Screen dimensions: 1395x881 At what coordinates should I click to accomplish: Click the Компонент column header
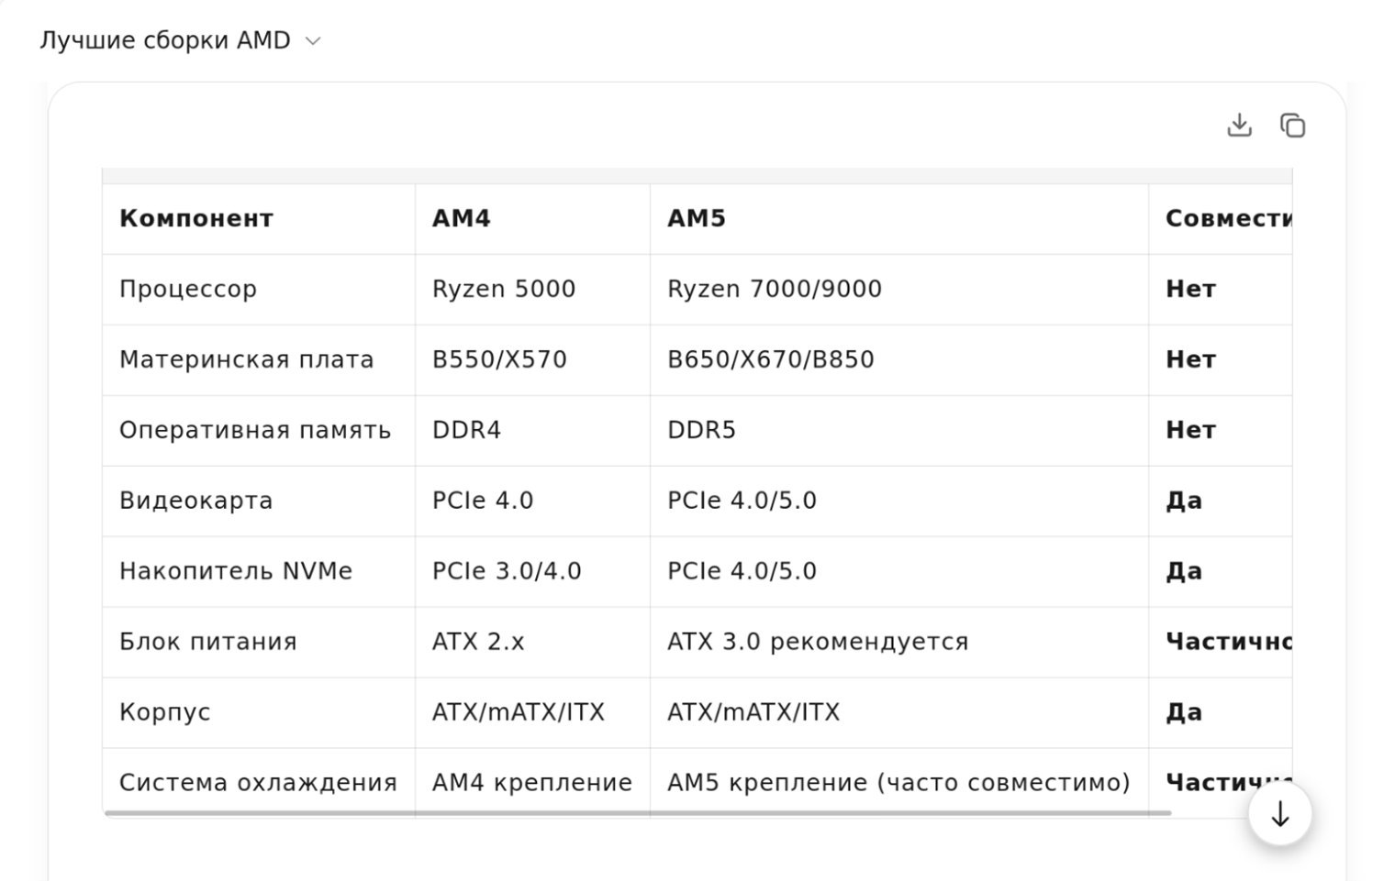coord(196,218)
